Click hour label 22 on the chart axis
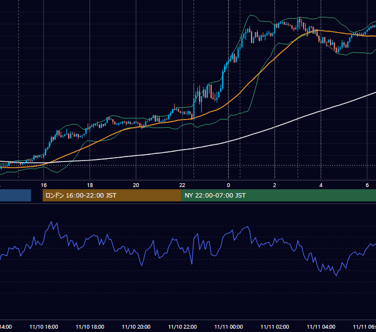The width and height of the screenshot is (376, 332). pyautogui.click(x=182, y=185)
